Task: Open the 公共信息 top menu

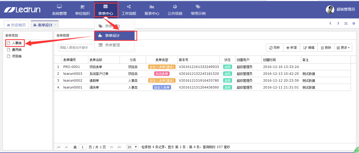Action: point(175,10)
